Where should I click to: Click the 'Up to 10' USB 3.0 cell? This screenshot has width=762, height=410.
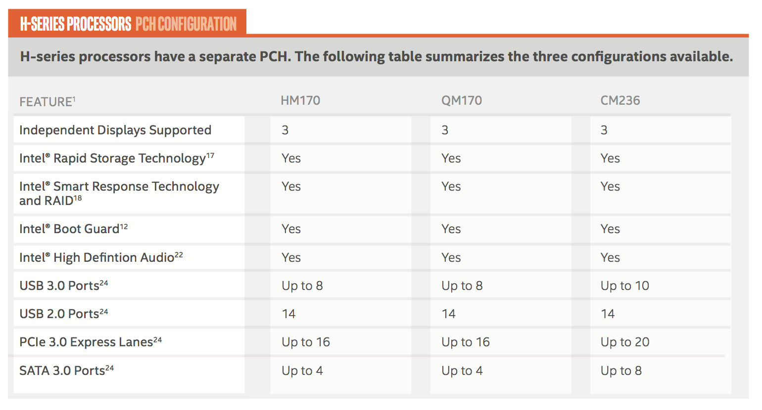coord(624,286)
